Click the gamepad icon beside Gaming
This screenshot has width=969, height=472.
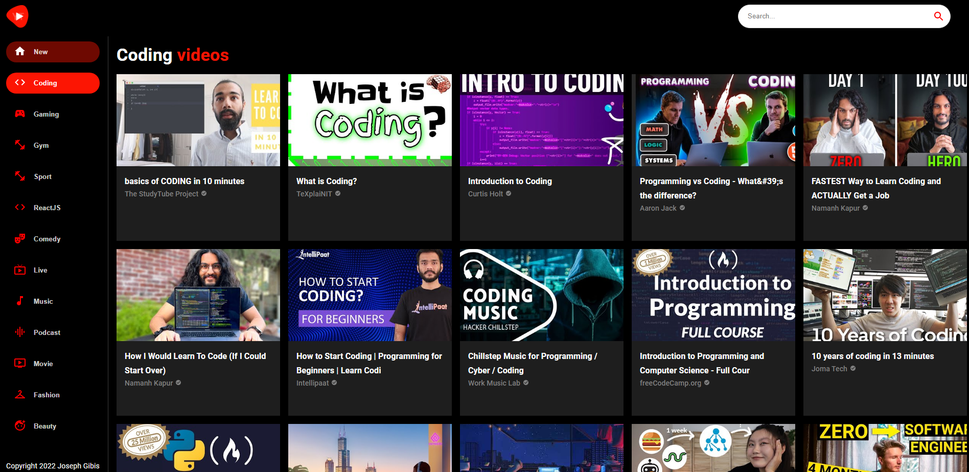20,114
